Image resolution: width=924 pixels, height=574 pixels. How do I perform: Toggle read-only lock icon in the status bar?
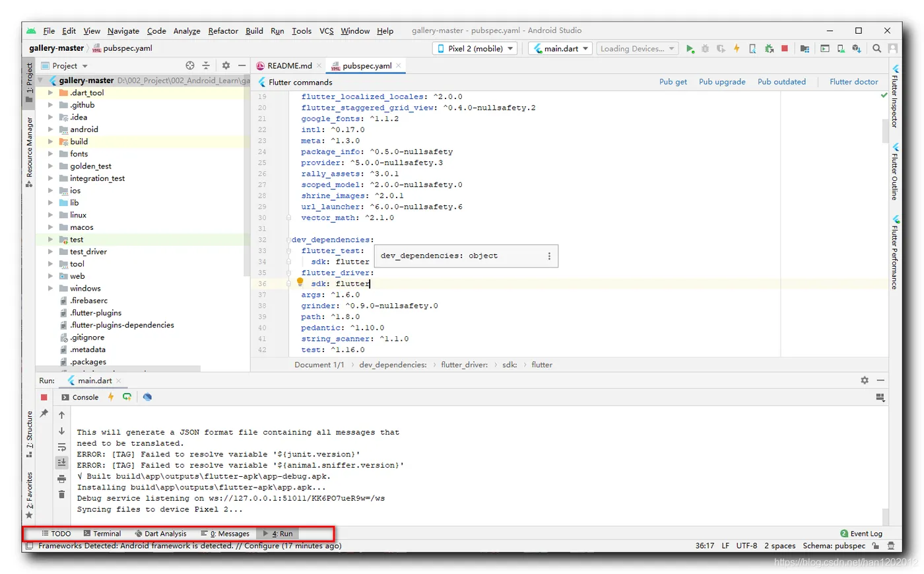click(875, 546)
